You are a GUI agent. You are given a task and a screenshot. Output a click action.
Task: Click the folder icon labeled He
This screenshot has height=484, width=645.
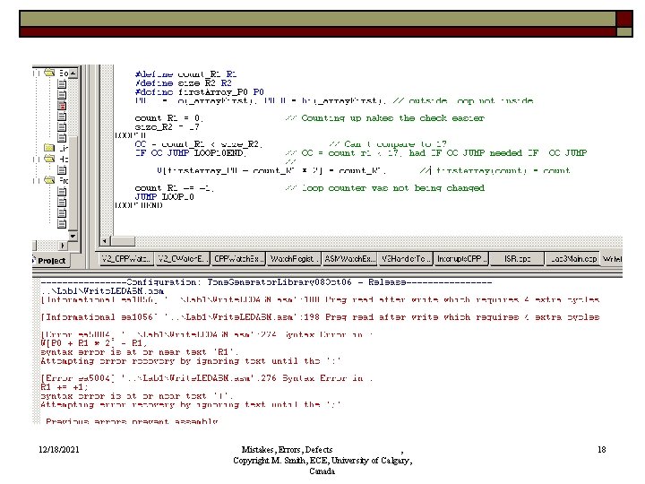click(49, 159)
